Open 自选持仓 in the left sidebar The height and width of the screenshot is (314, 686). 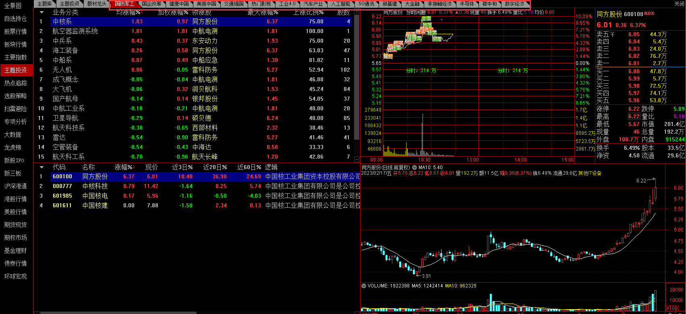(x=16, y=19)
